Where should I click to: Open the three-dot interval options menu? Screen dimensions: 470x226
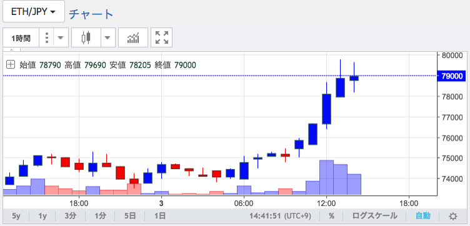pos(46,37)
